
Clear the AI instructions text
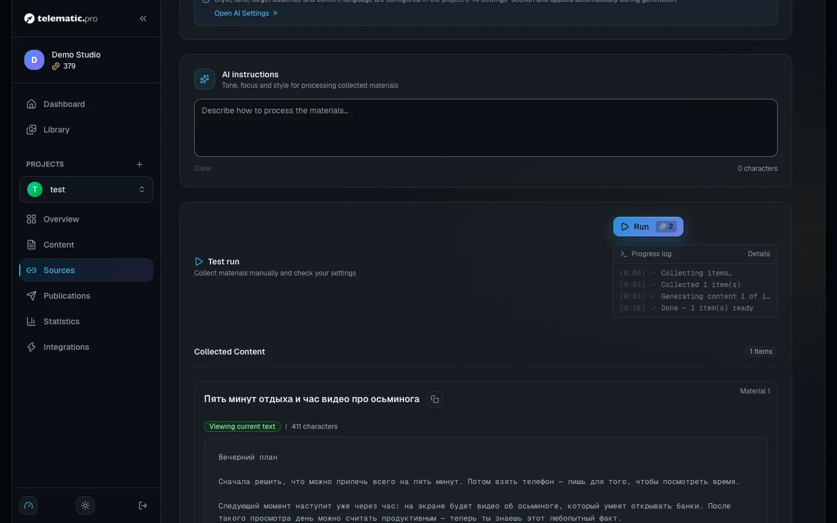coord(203,169)
